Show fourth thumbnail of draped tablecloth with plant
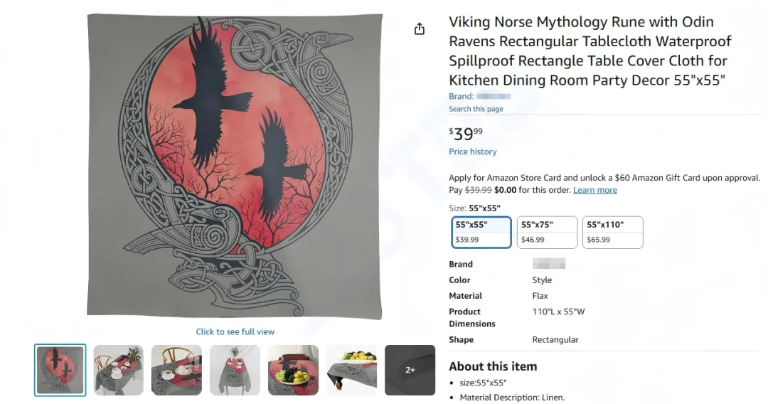This screenshot has width=768, height=404. coord(235,370)
